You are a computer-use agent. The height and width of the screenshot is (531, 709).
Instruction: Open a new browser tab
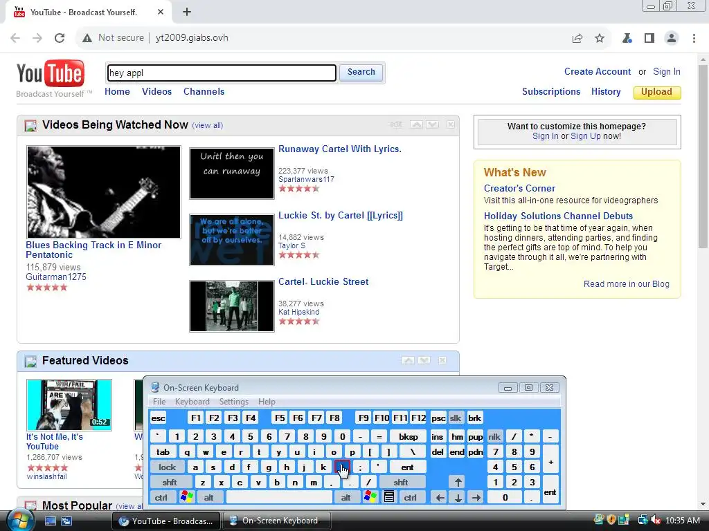pyautogui.click(x=187, y=12)
